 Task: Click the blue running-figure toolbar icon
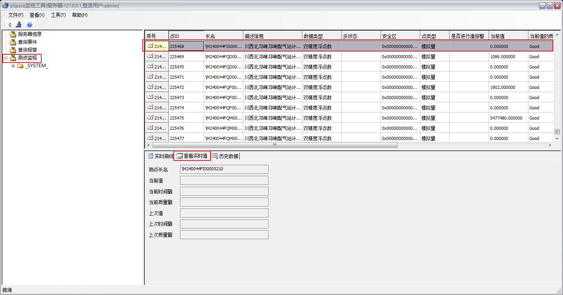coord(18,25)
